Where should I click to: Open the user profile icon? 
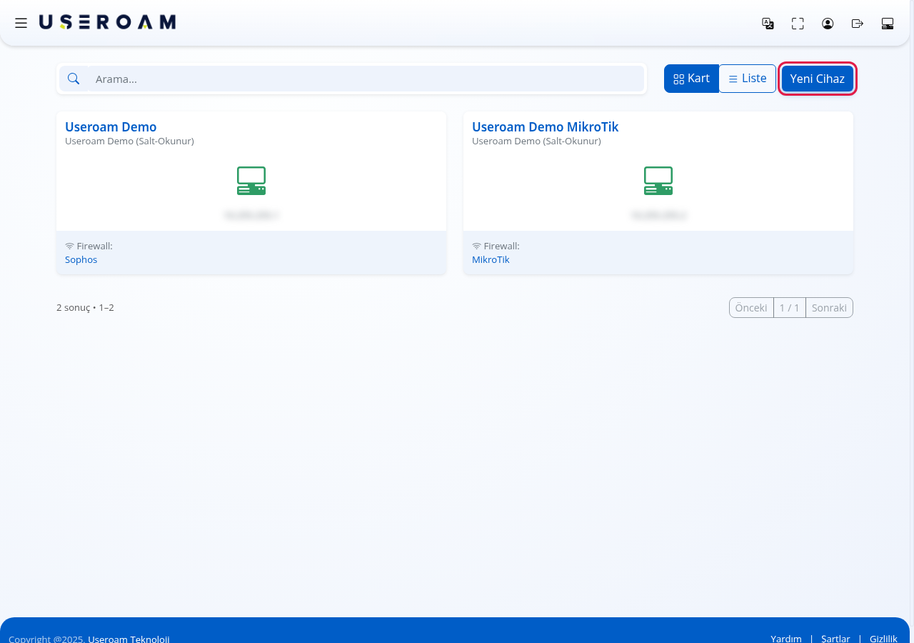(x=828, y=24)
